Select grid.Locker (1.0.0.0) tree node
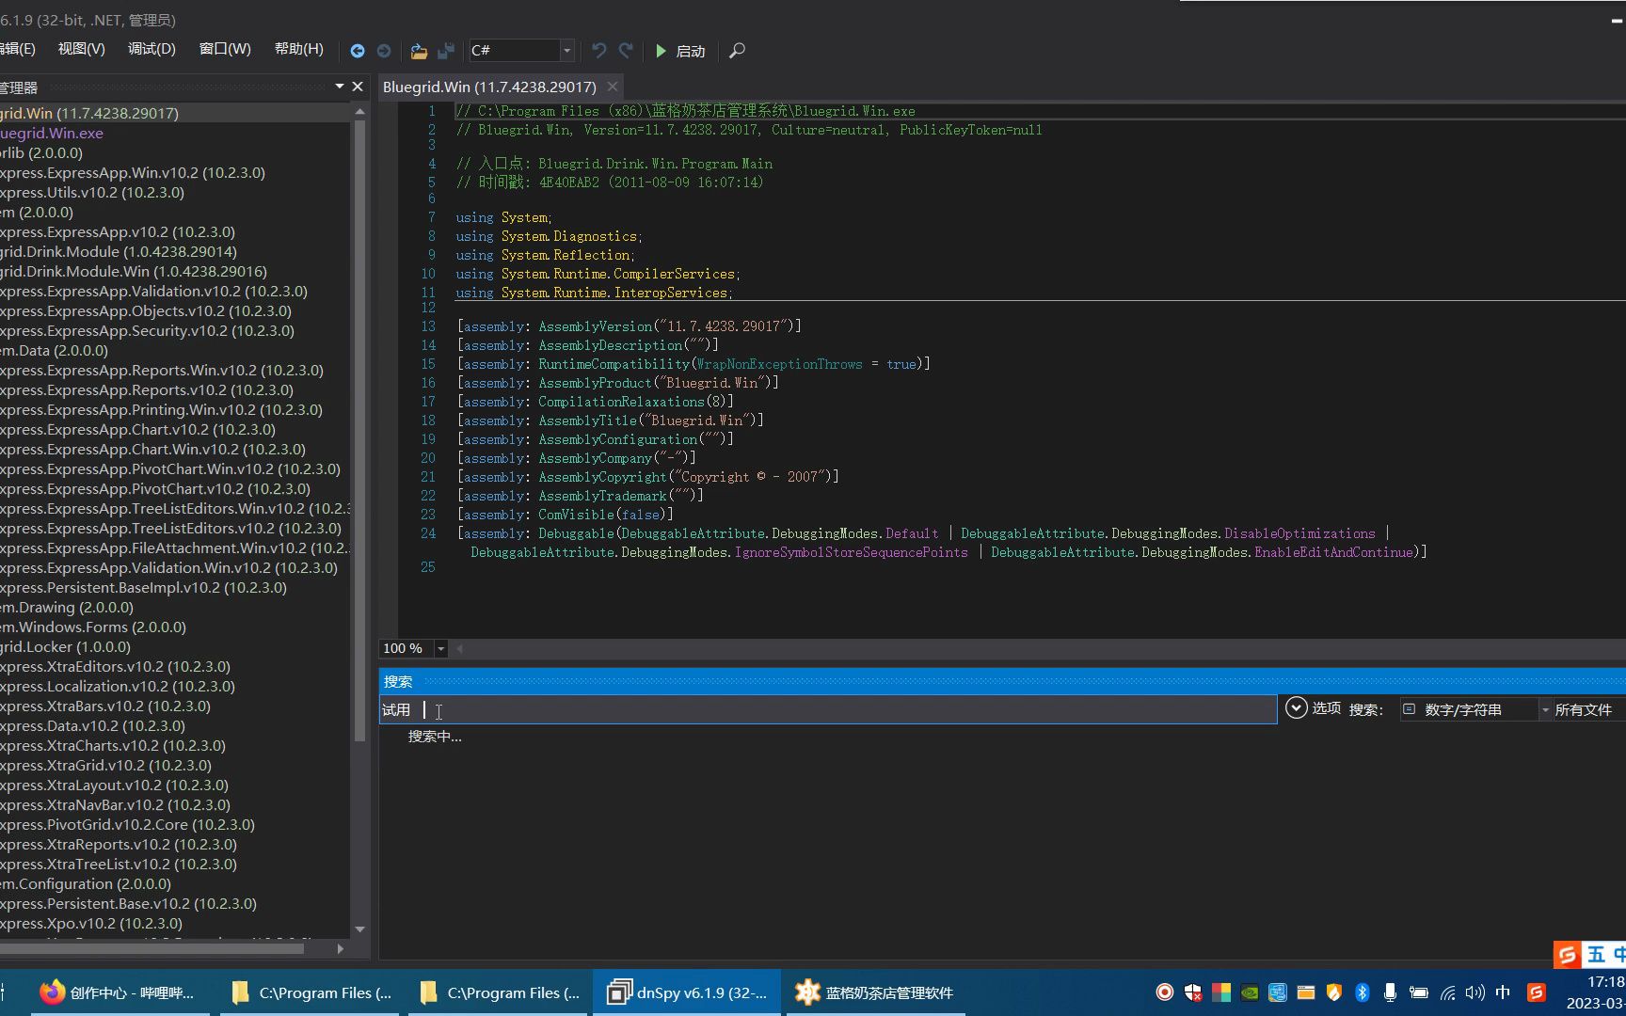 pos(65,646)
